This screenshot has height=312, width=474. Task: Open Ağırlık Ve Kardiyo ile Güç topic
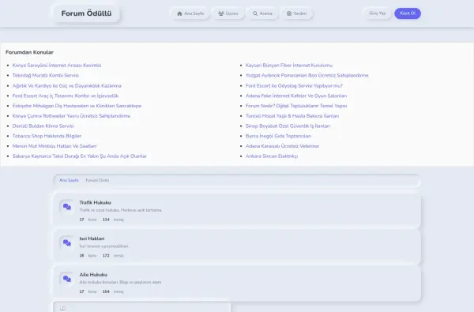67,85
